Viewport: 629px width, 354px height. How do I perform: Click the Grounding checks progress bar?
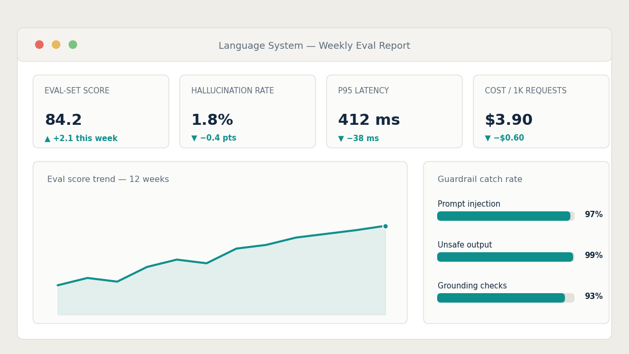506,298
